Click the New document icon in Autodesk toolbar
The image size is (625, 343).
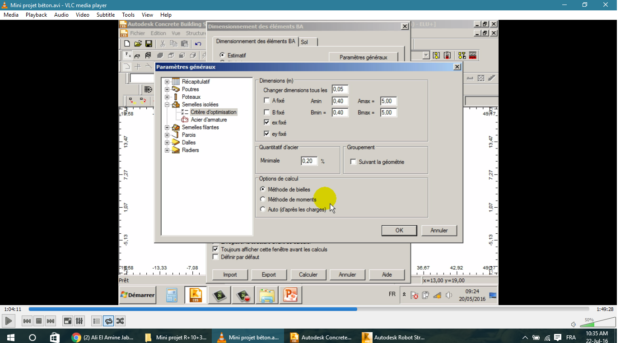tap(127, 44)
